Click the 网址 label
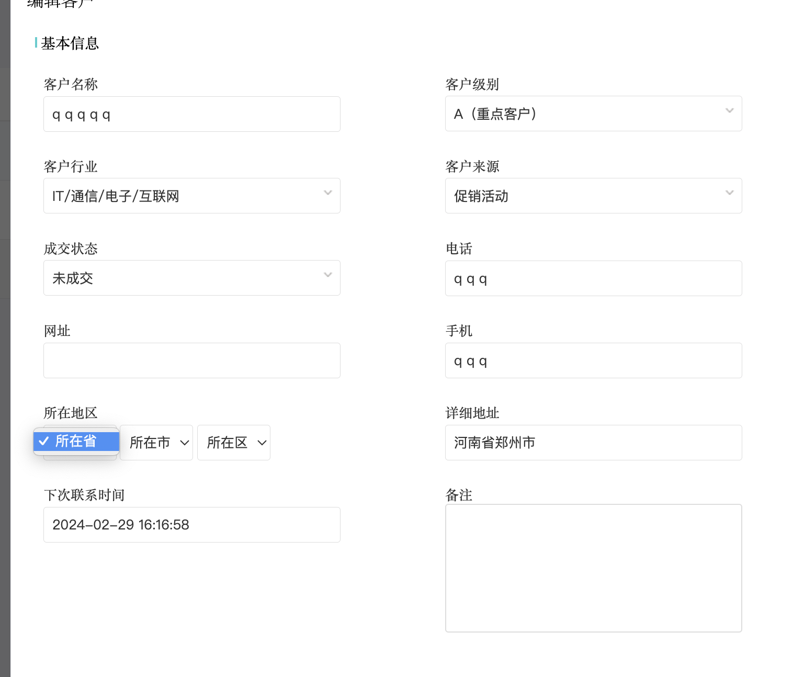This screenshot has width=793, height=677. click(57, 331)
